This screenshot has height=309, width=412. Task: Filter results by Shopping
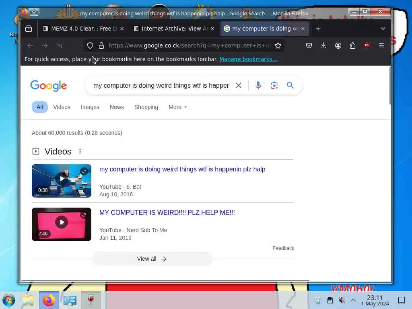tap(146, 107)
